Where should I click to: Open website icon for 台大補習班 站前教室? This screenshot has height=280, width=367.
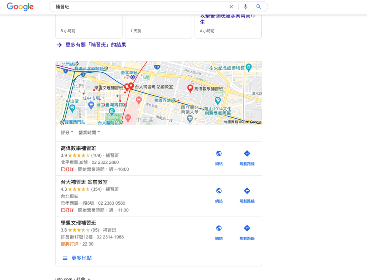coord(219,191)
